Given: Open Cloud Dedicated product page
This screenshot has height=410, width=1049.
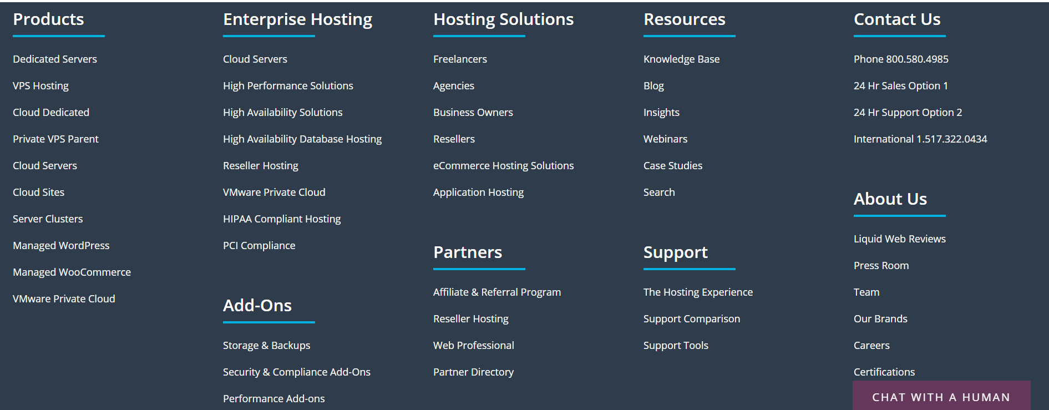Looking at the screenshot, I should coord(51,112).
